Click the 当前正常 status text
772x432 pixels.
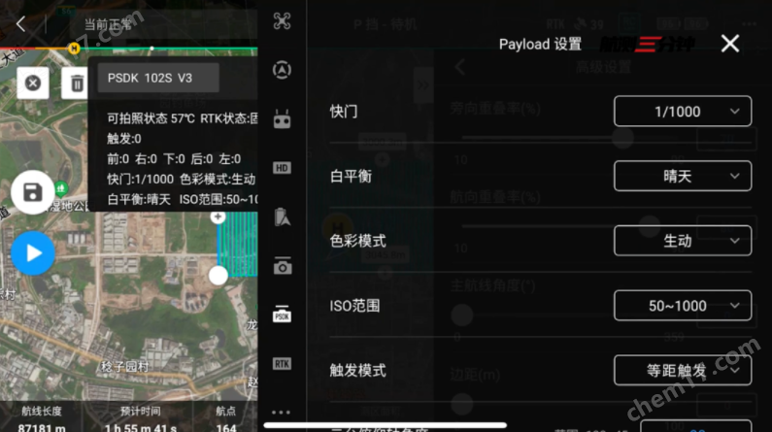coord(109,24)
